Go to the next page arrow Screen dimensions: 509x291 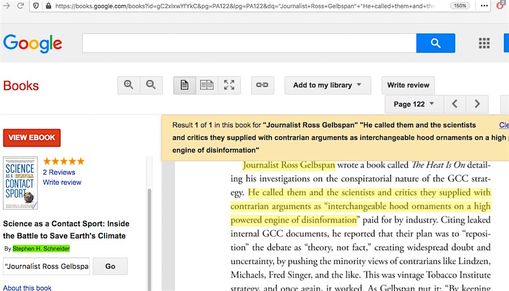pyautogui.click(x=477, y=104)
